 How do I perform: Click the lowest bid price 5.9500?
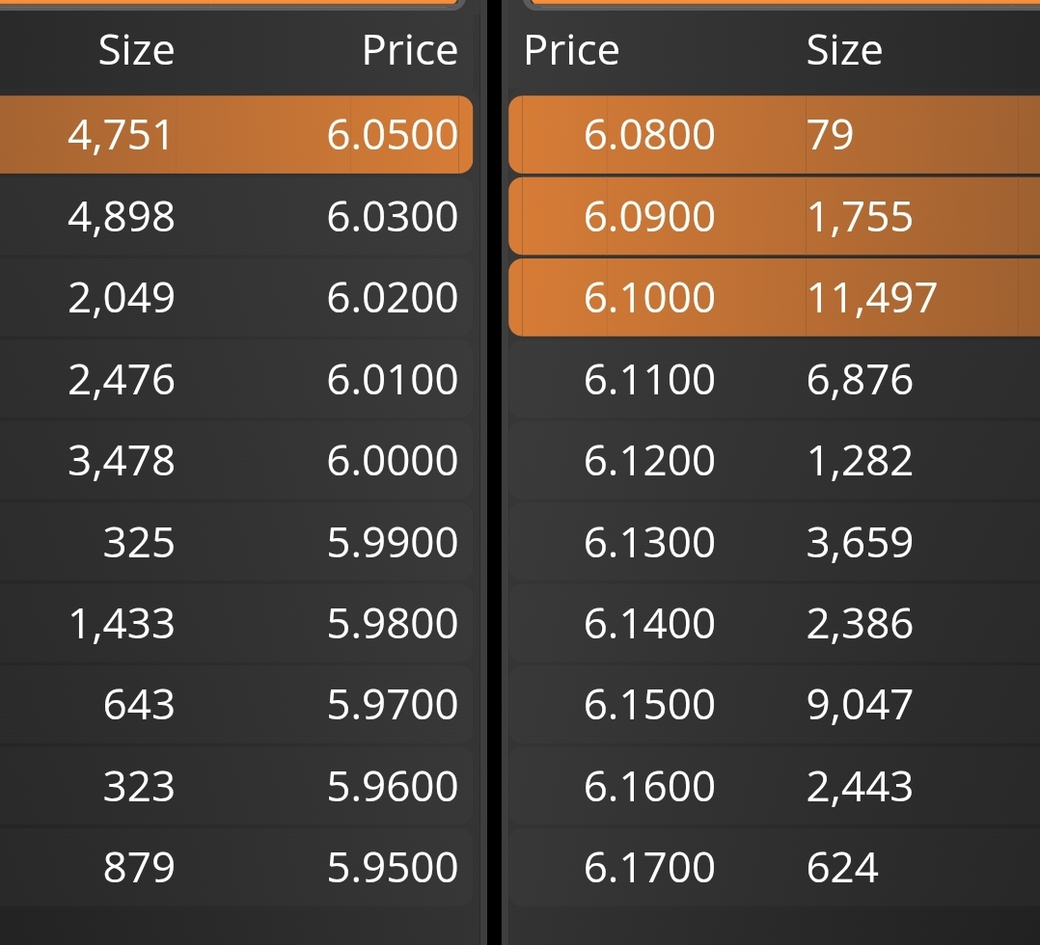point(392,868)
